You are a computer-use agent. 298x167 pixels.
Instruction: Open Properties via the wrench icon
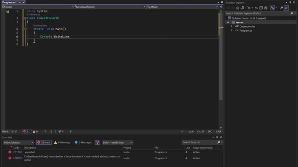click(x=281, y=8)
